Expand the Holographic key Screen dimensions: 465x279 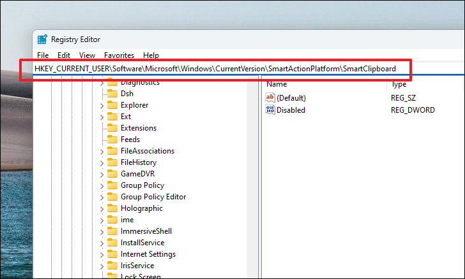click(x=102, y=209)
